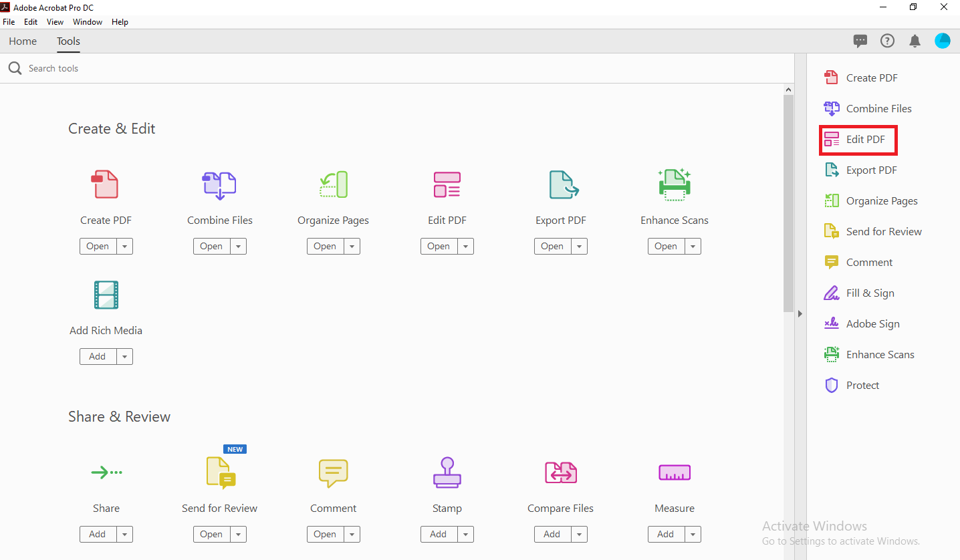Expand the Organize Pages Open dropdown arrow

pyautogui.click(x=352, y=246)
